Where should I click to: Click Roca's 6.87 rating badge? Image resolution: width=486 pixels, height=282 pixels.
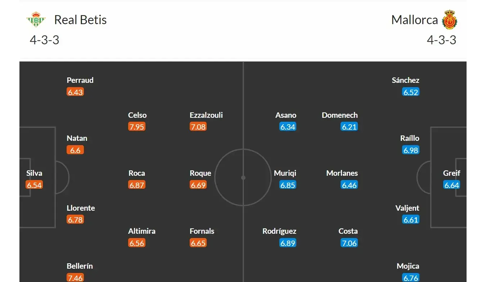[x=137, y=185]
